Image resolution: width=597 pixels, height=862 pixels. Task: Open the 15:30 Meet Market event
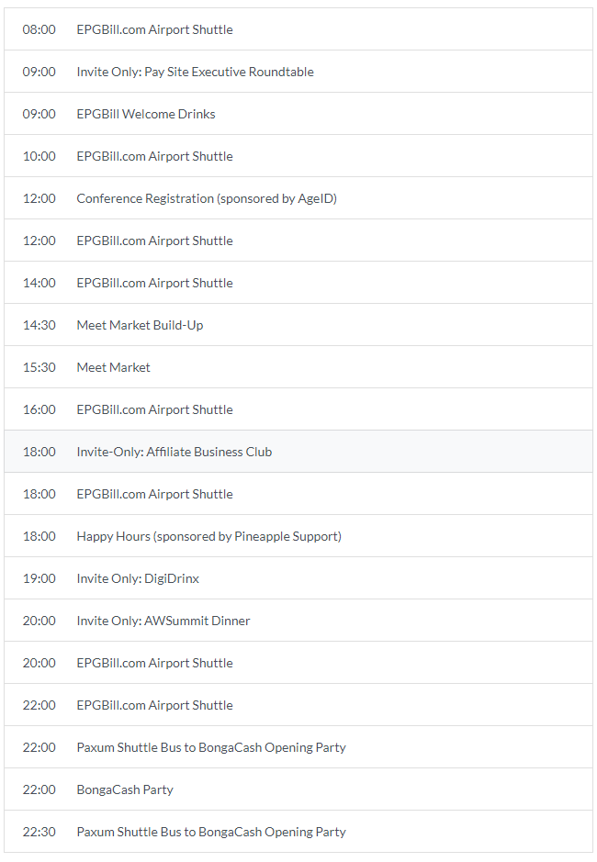tap(113, 367)
